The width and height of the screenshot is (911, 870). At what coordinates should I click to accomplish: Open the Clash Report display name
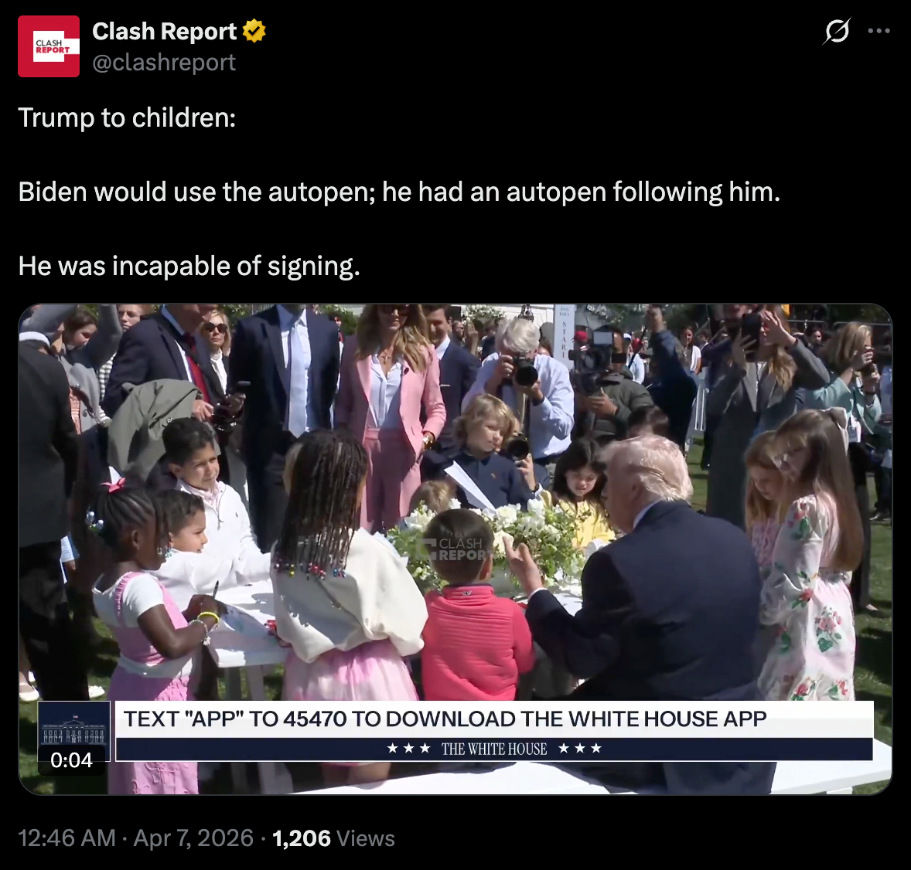[165, 32]
